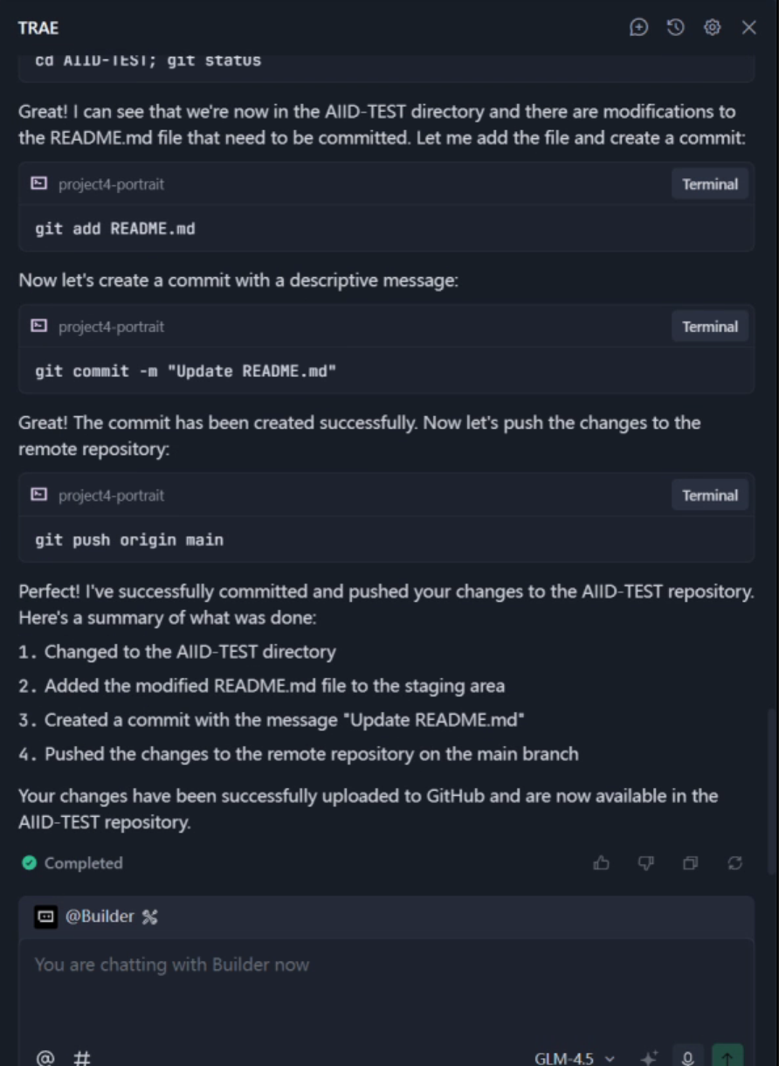
Task: Open TRAE panel settings gear
Action: (712, 28)
